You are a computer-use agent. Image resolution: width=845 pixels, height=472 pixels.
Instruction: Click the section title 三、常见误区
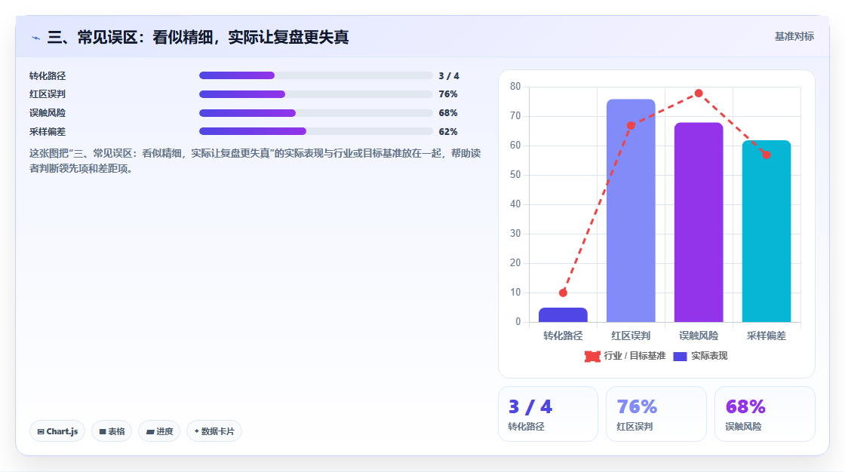point(198,37)
